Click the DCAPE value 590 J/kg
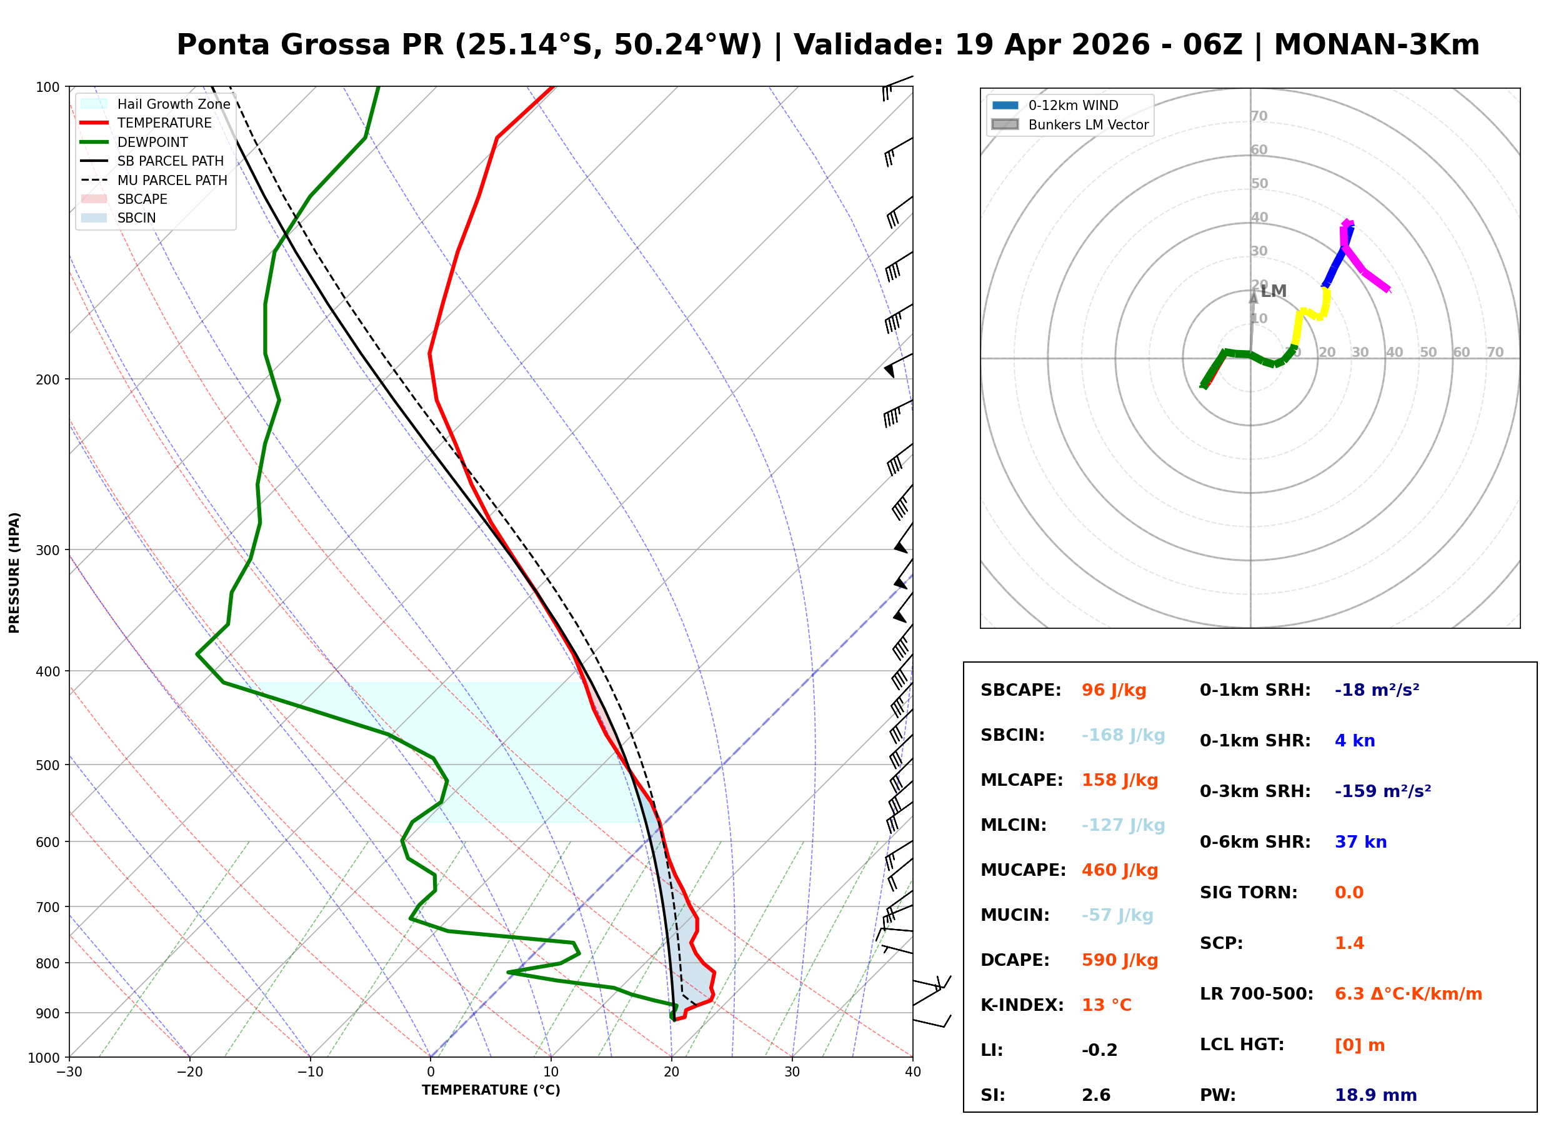The width and height of the screenshot is (1546, 1144). click(1120, 961)
